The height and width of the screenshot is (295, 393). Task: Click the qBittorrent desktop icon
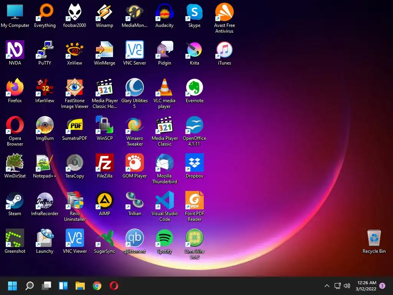pyautogui.click(x=135, y=238)
